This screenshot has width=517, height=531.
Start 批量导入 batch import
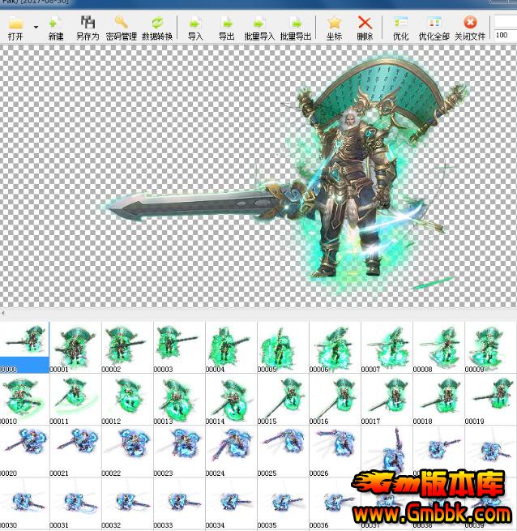point(259,28)
